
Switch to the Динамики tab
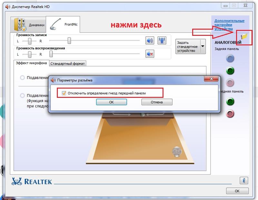28,25
